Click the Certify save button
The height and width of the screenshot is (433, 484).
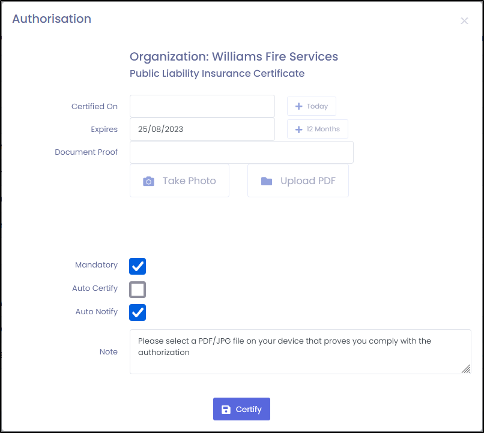241,409
